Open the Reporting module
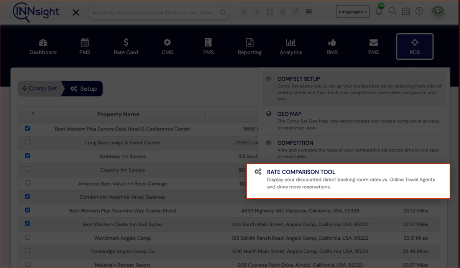The height and width of the screenshot is (268, 460). coord(250,47)
